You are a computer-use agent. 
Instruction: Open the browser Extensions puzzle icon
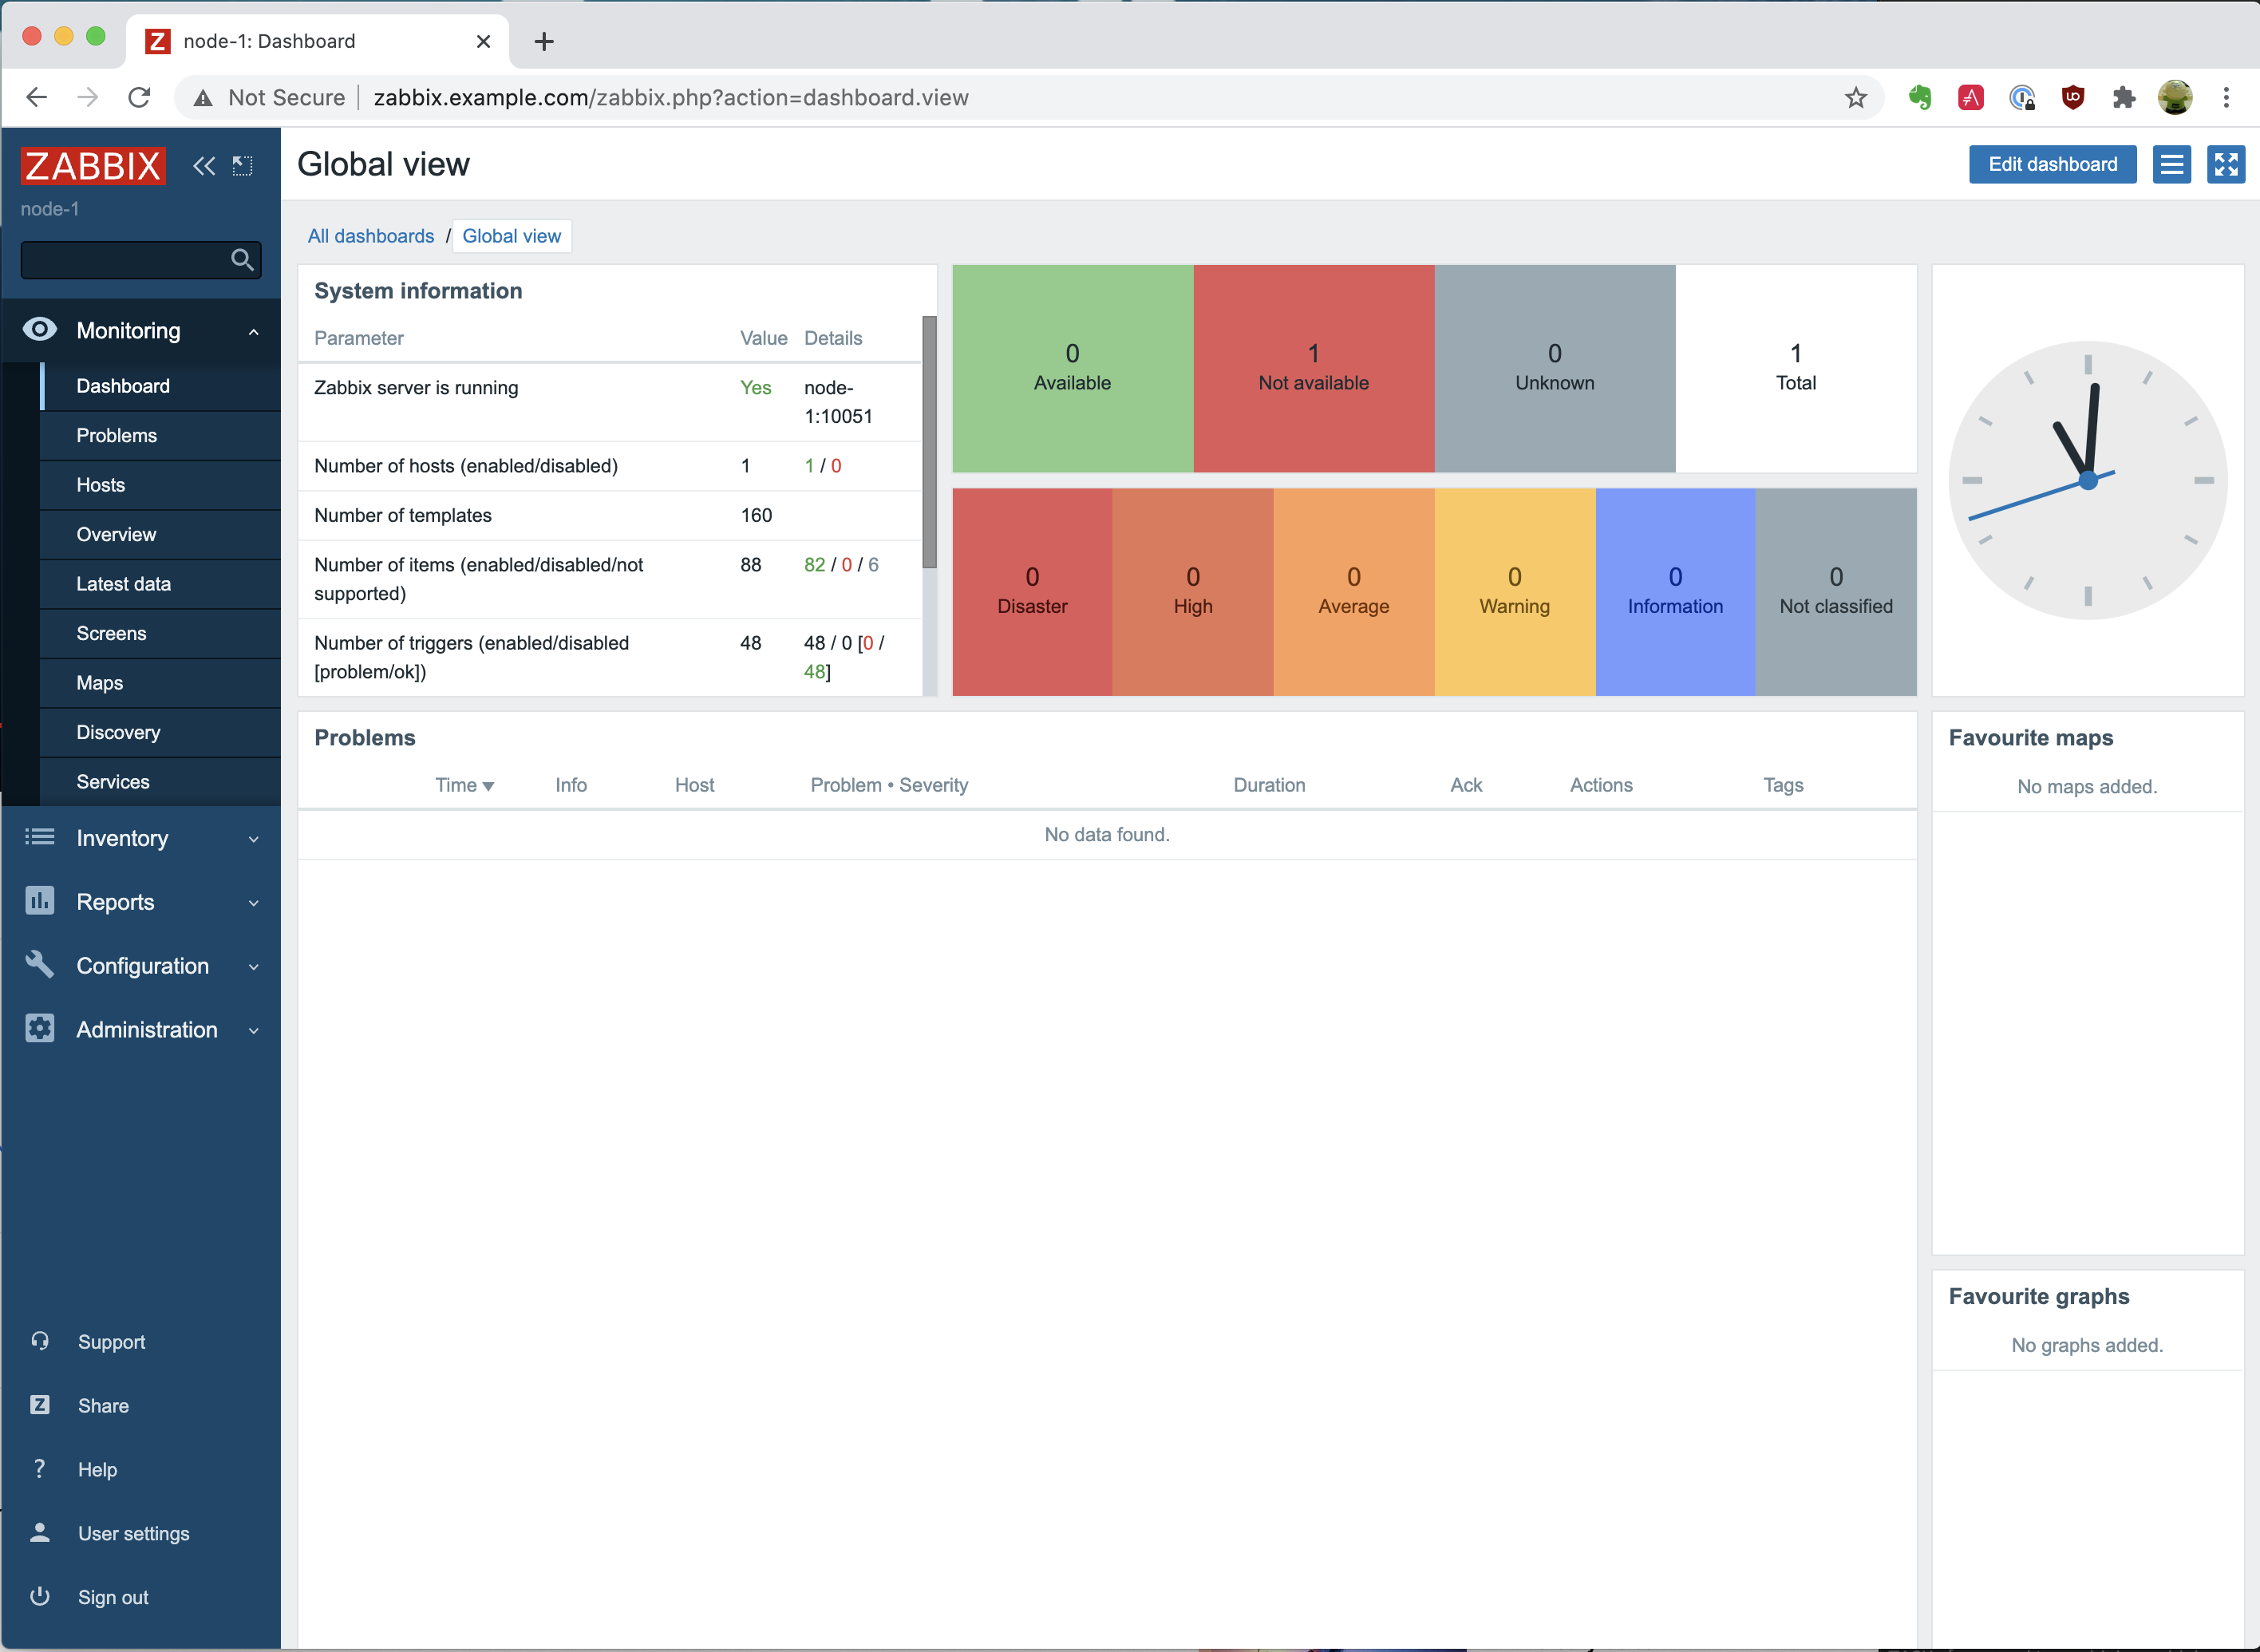[2123, 98]
